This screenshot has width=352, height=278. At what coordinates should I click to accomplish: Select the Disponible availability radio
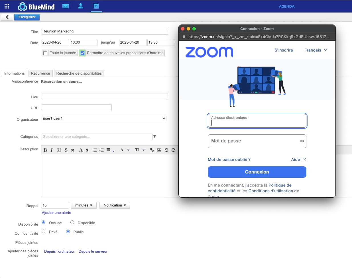pyautogui.click(x=72, y=222)
